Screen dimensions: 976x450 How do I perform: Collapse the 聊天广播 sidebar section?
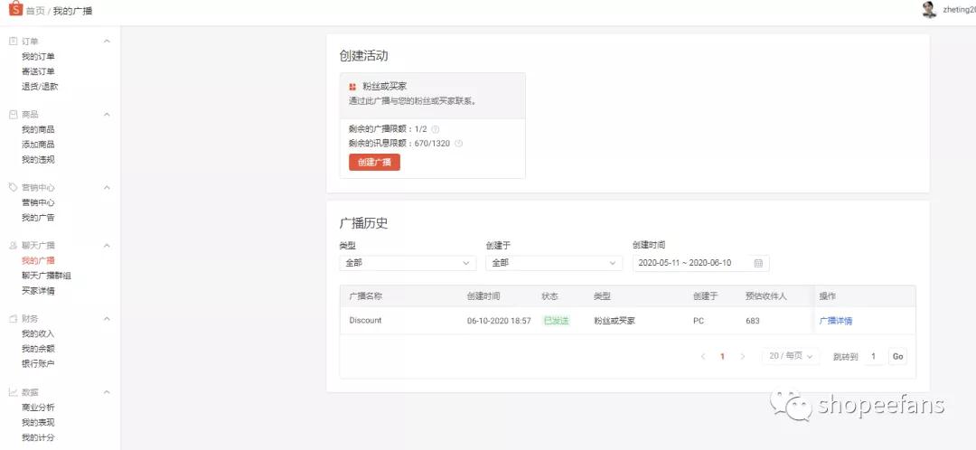point(107,246)
